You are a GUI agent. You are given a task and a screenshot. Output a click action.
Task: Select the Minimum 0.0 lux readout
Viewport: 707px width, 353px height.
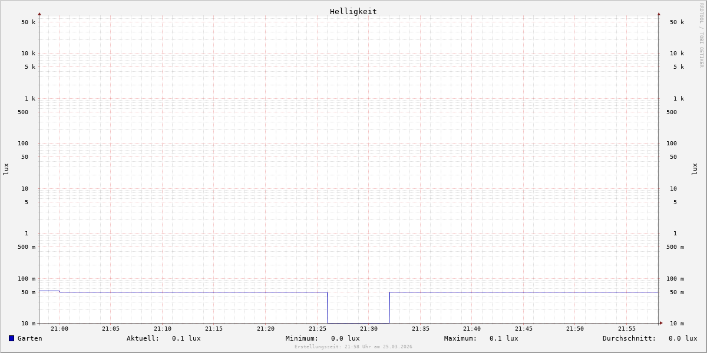coord(323,338)
